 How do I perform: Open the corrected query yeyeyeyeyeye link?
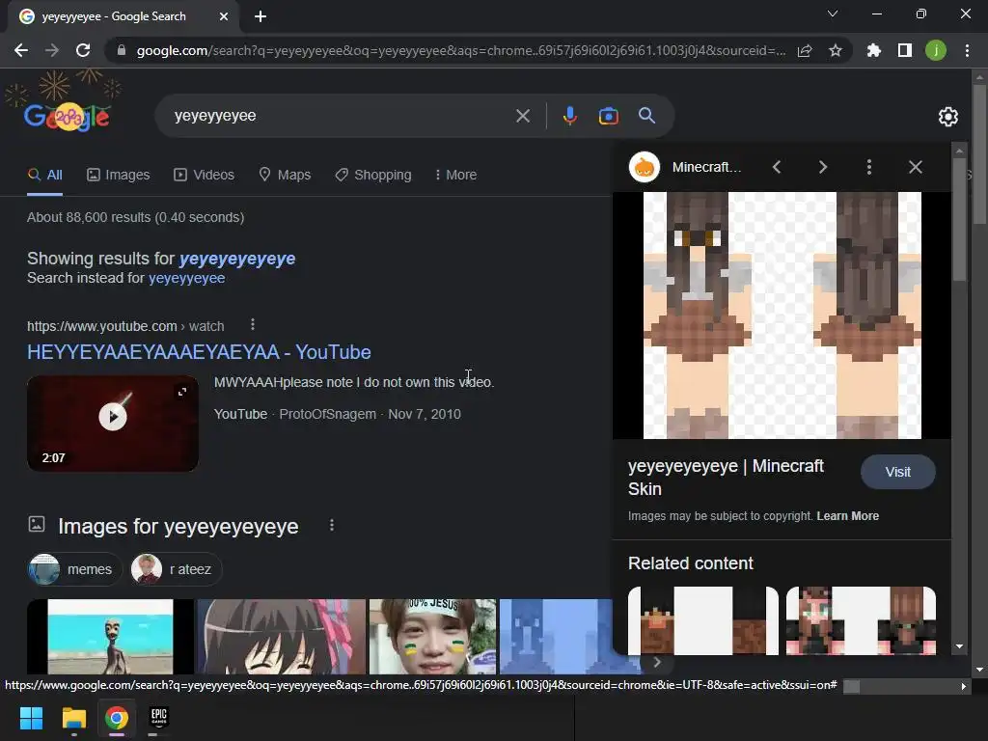pyautogui.click(x=237, y=259)
